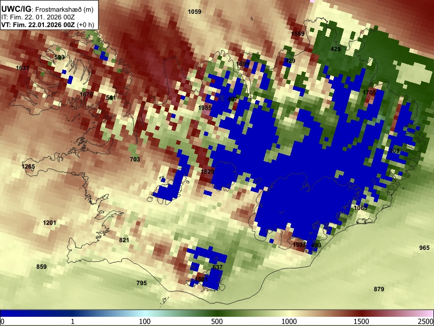The height and width of the screenshot is (326, 434).
Task: Click the 593 value label
Action: pyautogui.click(x=59, y=57)
